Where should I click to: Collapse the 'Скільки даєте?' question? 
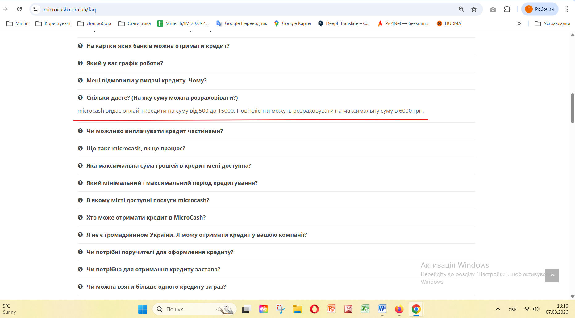coord(276,98)
